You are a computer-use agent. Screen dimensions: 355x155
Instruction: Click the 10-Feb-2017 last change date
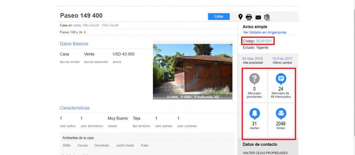[x=282, y=59]
